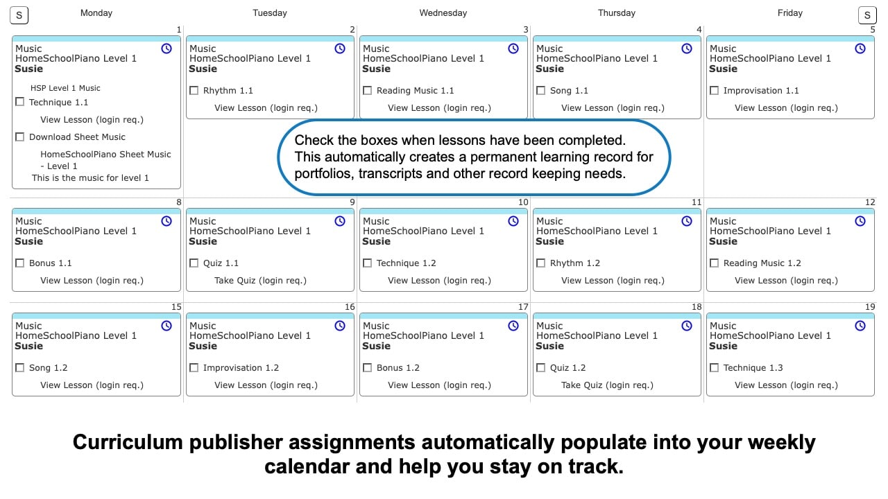Click the Thursday column header

tap(617, 12)
